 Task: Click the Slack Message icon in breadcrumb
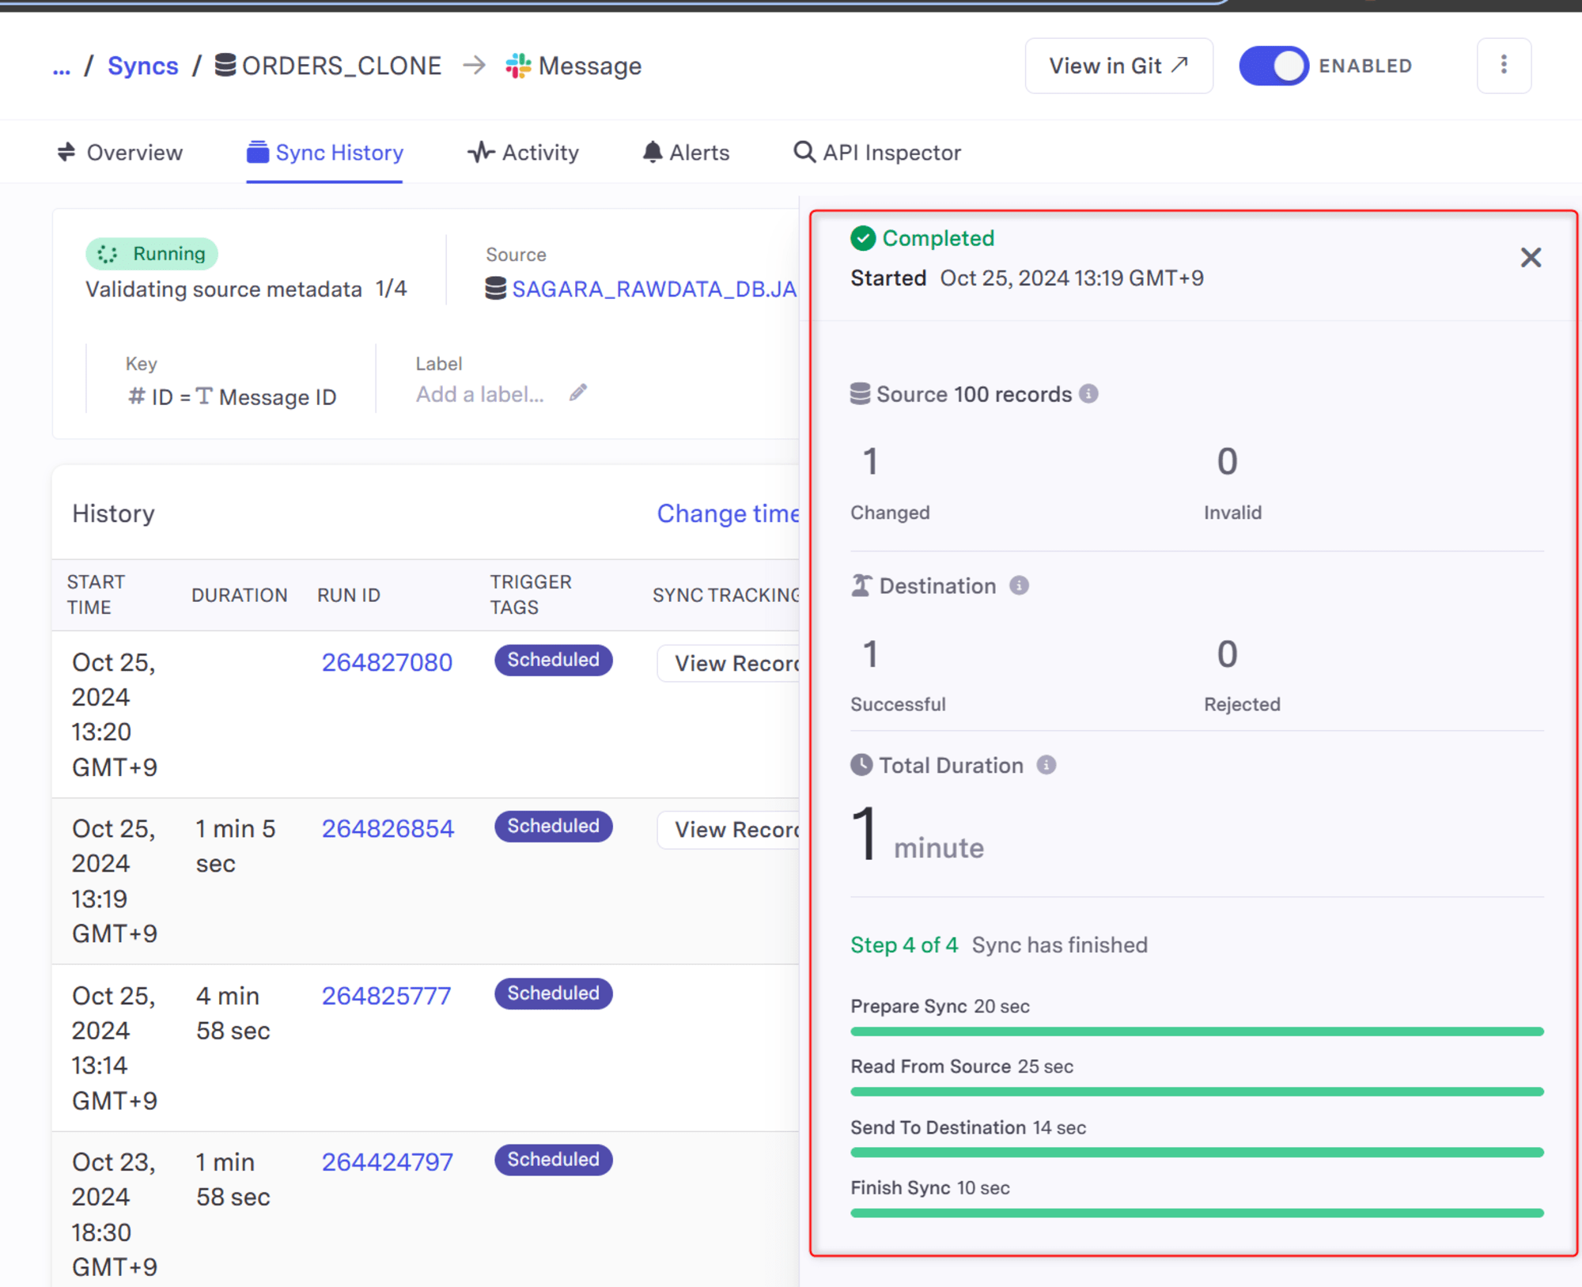[518, 66]
